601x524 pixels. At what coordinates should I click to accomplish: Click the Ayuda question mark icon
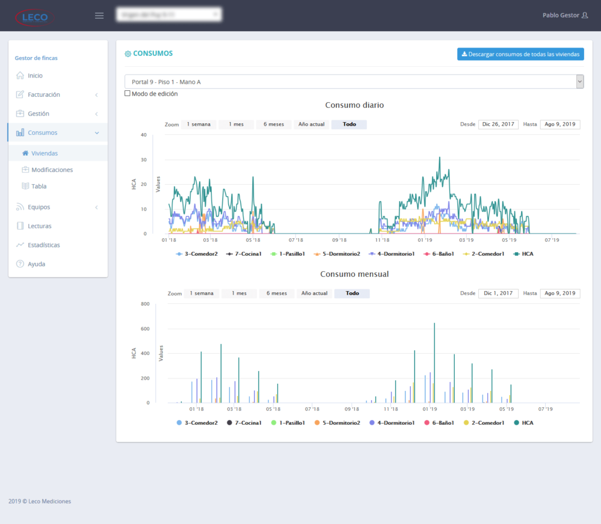coord(20,264)
